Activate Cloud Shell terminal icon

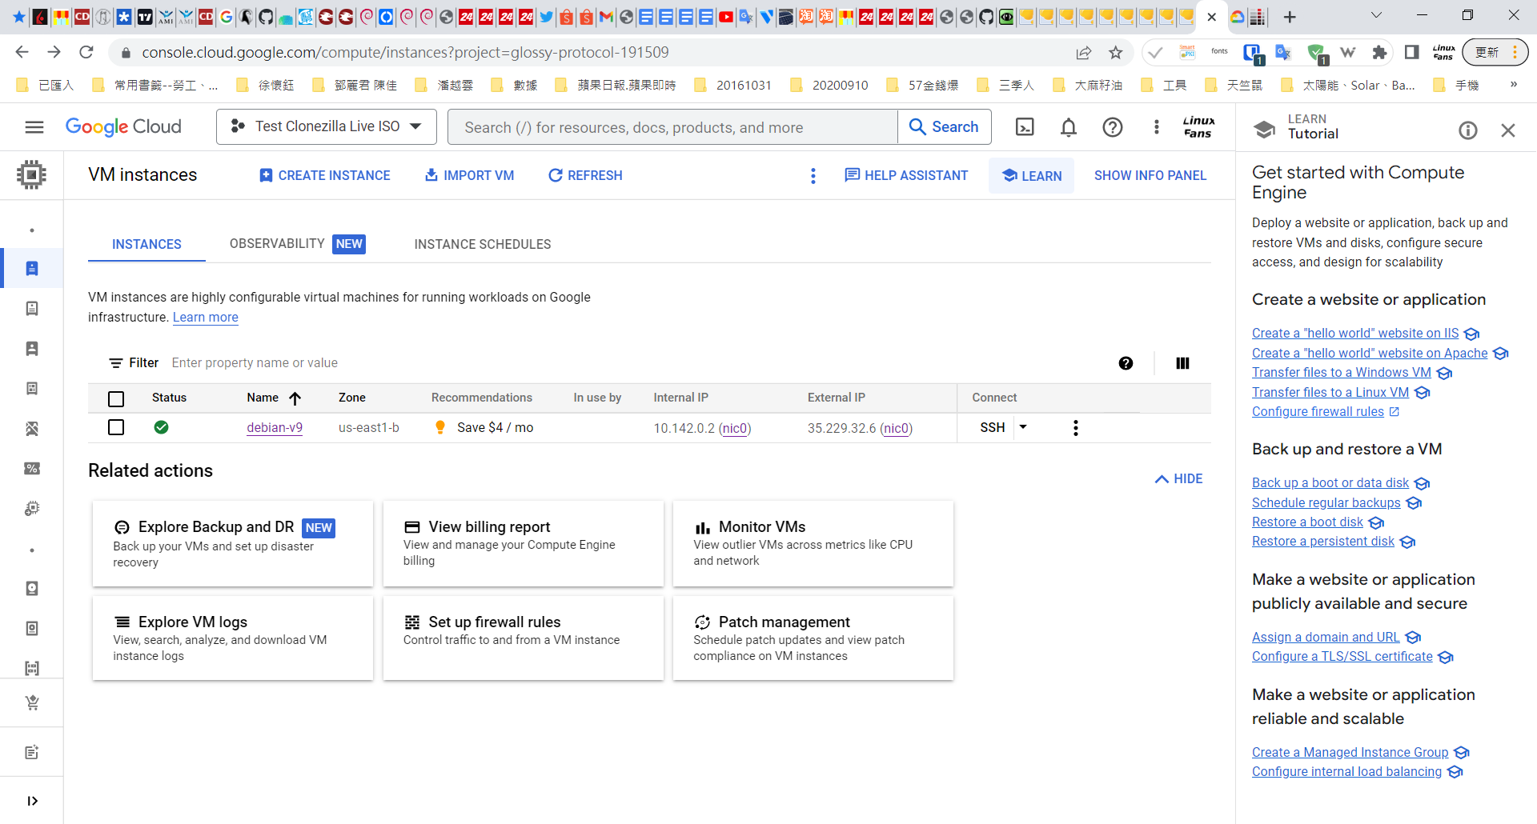(1025, 127)
